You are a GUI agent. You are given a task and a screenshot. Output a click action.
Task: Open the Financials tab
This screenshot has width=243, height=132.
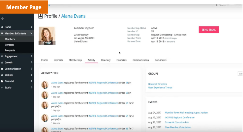121,60
